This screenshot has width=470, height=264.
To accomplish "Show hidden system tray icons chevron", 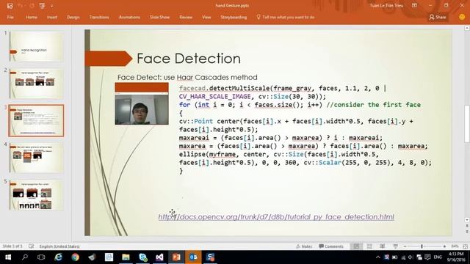I will point(378,257).
